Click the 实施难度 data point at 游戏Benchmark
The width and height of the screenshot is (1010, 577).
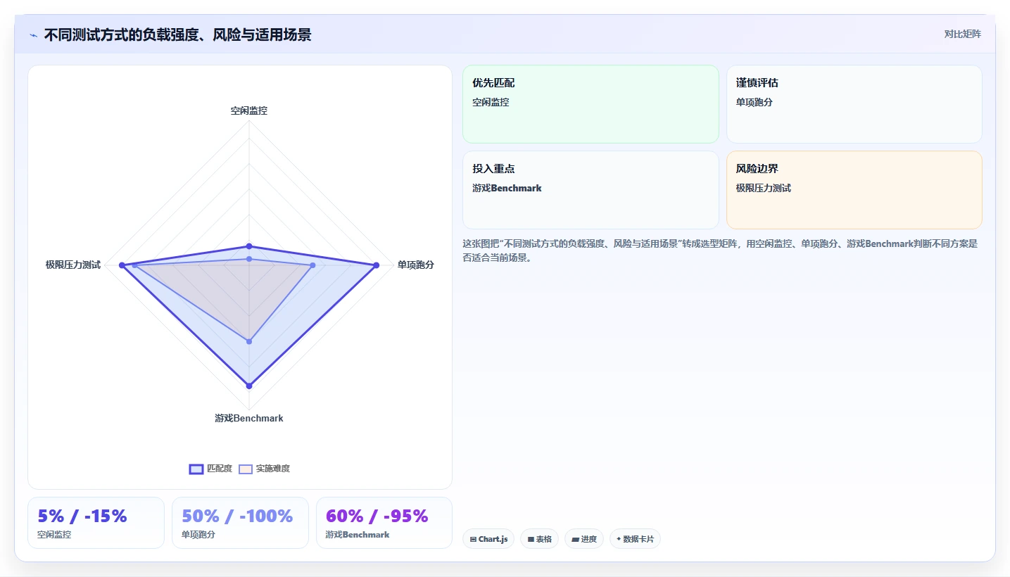[249, 341]
